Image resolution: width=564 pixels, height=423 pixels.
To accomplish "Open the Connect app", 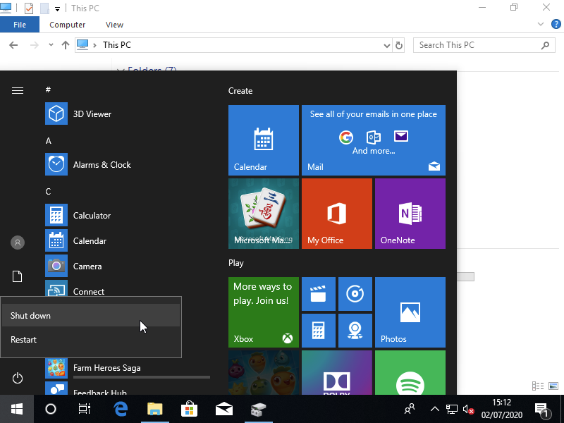I will click(x=128, y=288).
